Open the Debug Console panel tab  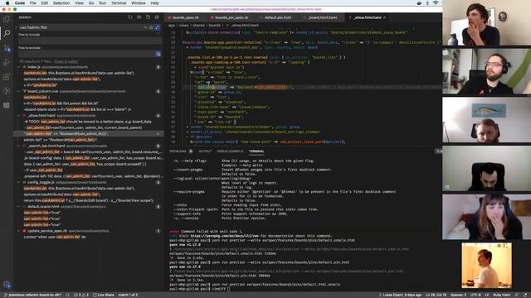click(230, 151)
